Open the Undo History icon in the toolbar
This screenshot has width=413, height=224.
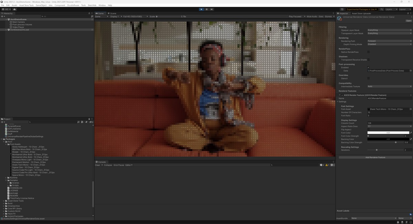pos(342,9)
